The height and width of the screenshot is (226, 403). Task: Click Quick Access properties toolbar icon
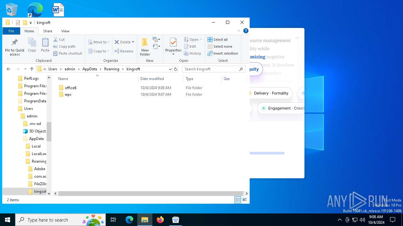click(18, 23)
